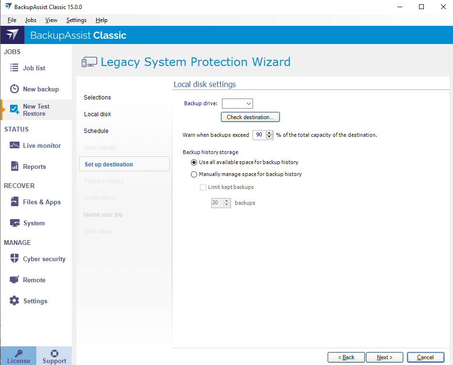Click the Reports document icon
The image size is (453, 365).
(14, 166)
